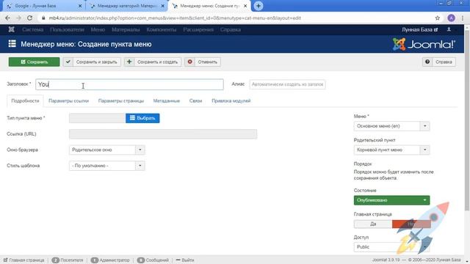The height and width of the screenshot is (264, 470).
Task: Click the Администратор counter in status bar
Action: click(110, 260)
